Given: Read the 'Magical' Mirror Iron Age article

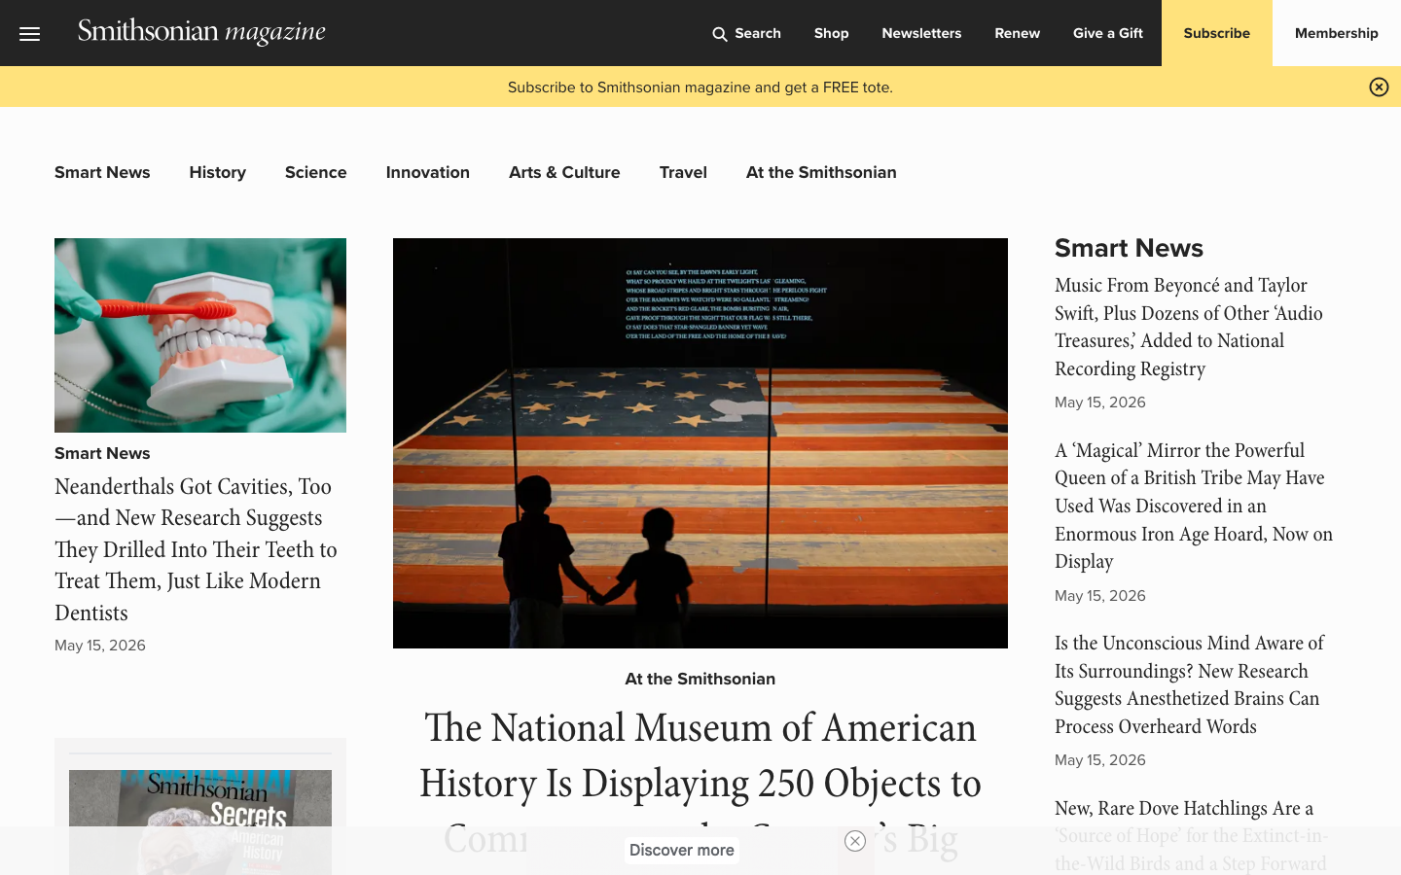Looking at the screenshot, I should click(x=1194, y=506).
